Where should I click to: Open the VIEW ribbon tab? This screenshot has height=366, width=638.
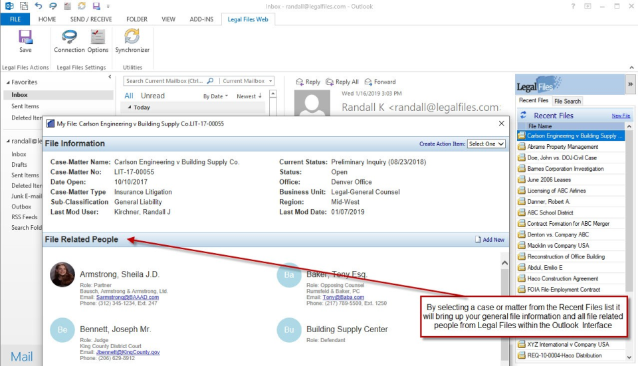[x=168, y=19]
